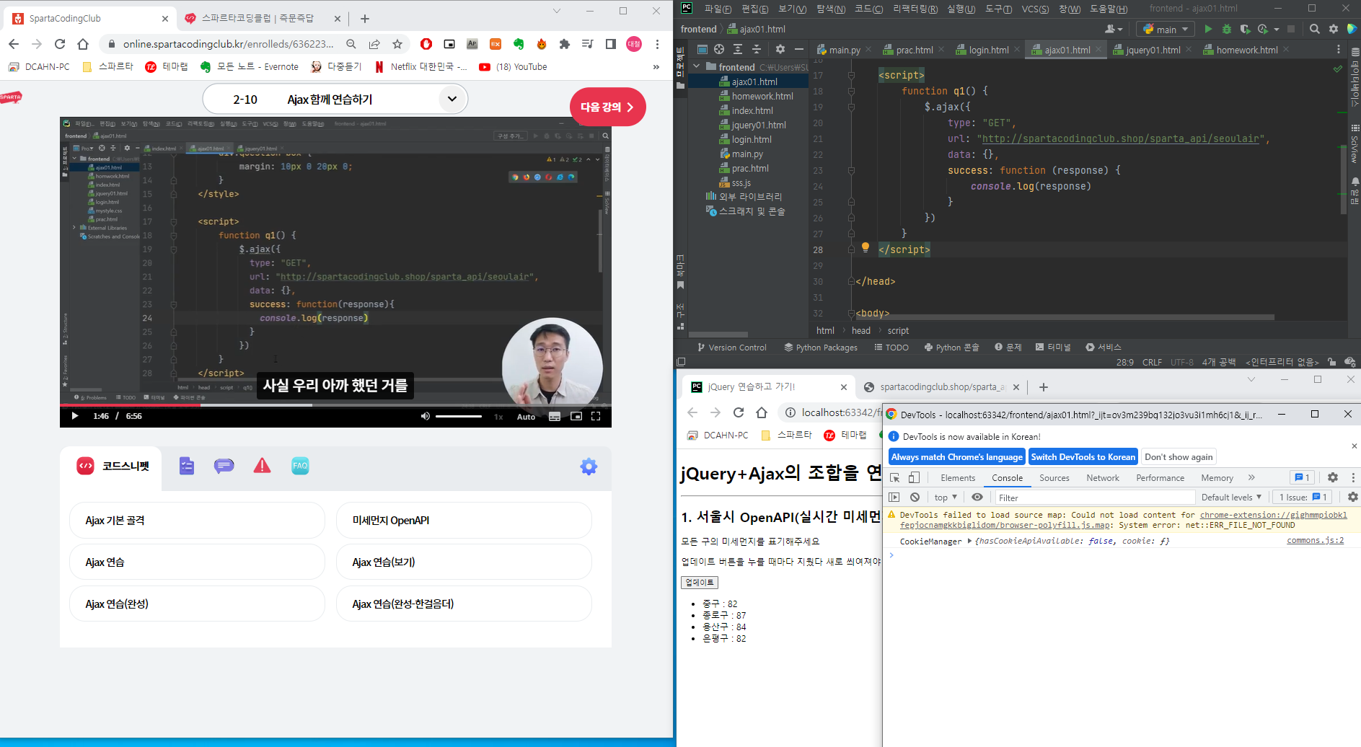The image size is (1361, 747).
Task: Clear the DevTools console
Action: point(915,497)
